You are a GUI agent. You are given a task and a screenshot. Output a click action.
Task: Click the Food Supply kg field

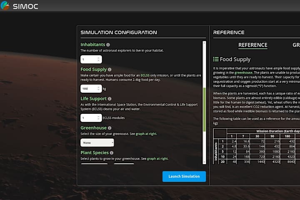[x=91, y=89]
